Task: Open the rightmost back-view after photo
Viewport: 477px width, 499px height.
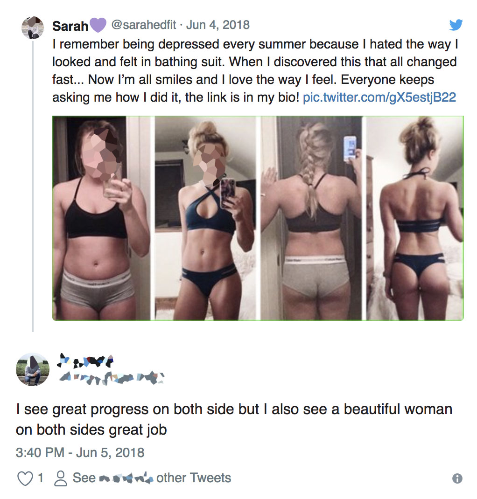Action: pyautogui.click(x=415, y=218)
